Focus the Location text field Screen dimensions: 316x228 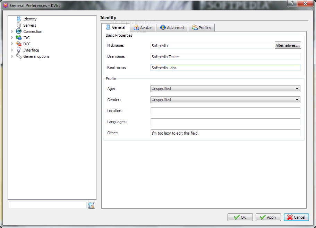[225, 111]
